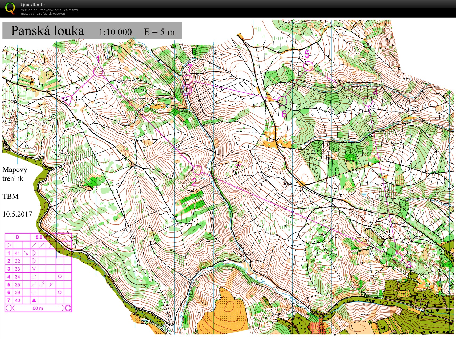Select control circle 2 on the map
Screen dimensions: 456x339
point(197,170)
